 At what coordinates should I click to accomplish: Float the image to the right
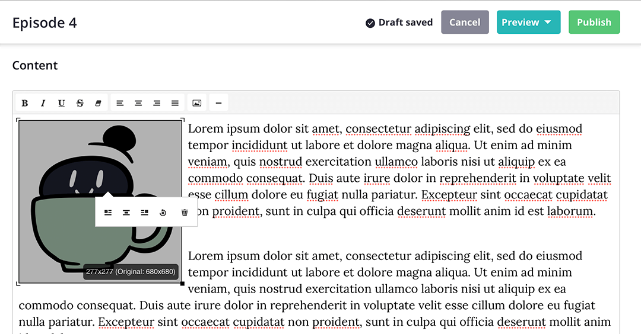[145, 213]
